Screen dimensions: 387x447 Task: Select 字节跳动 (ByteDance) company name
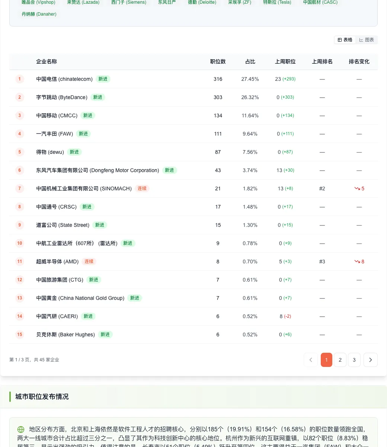pyautogui.click(x=62, y=97)
